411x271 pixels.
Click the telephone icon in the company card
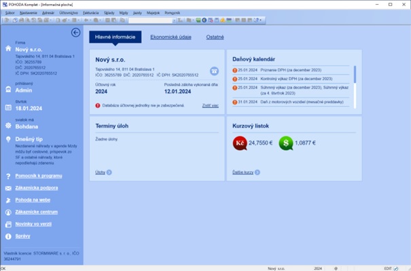click(214, 71)
